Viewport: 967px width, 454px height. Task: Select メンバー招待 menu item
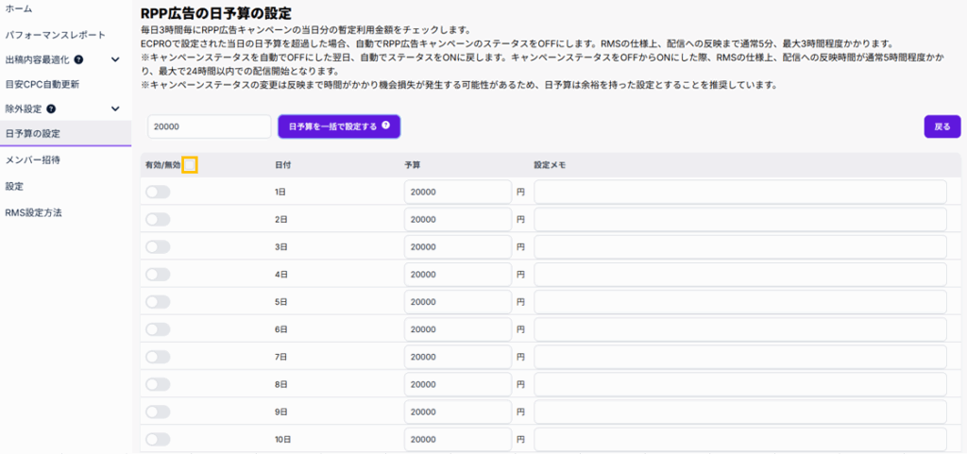coord(33,160)
